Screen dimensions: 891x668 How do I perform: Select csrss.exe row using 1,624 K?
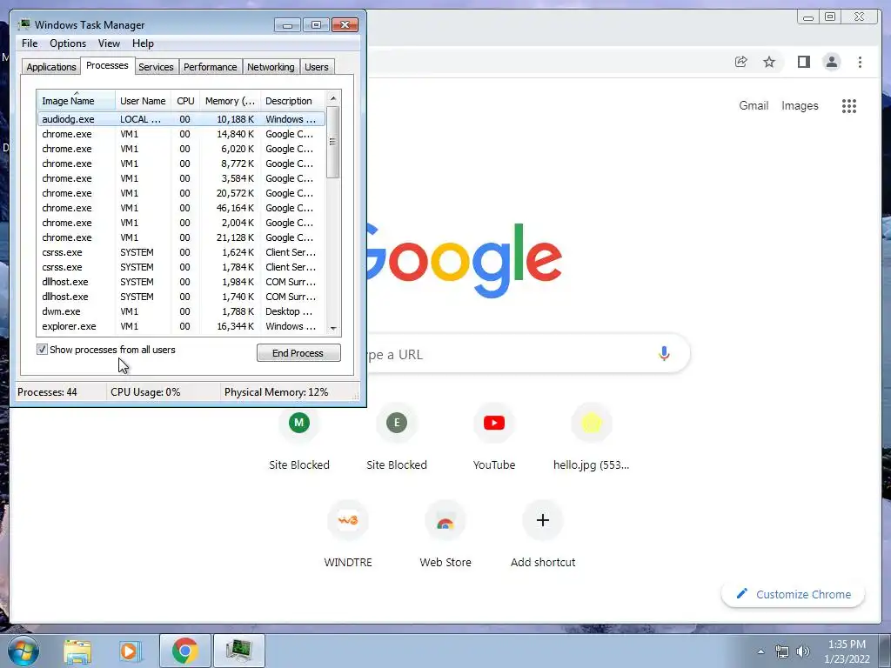click(x=181, y=252)
